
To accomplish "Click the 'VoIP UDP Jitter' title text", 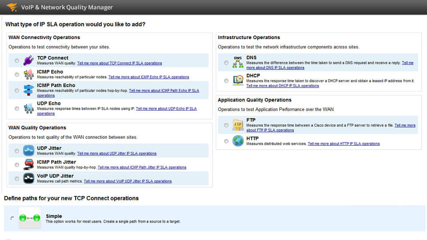I will pyautogui.click(x=55, y=176).
